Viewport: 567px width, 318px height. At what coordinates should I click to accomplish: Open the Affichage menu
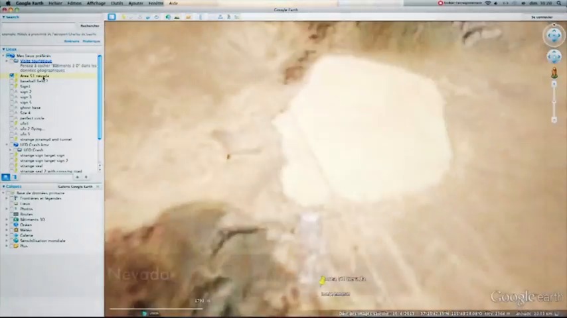(96, 3)
